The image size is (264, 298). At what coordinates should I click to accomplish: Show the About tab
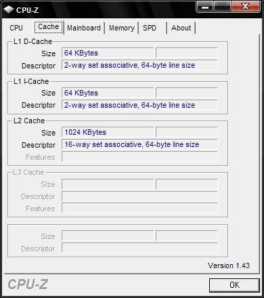[x=181, y=28]
